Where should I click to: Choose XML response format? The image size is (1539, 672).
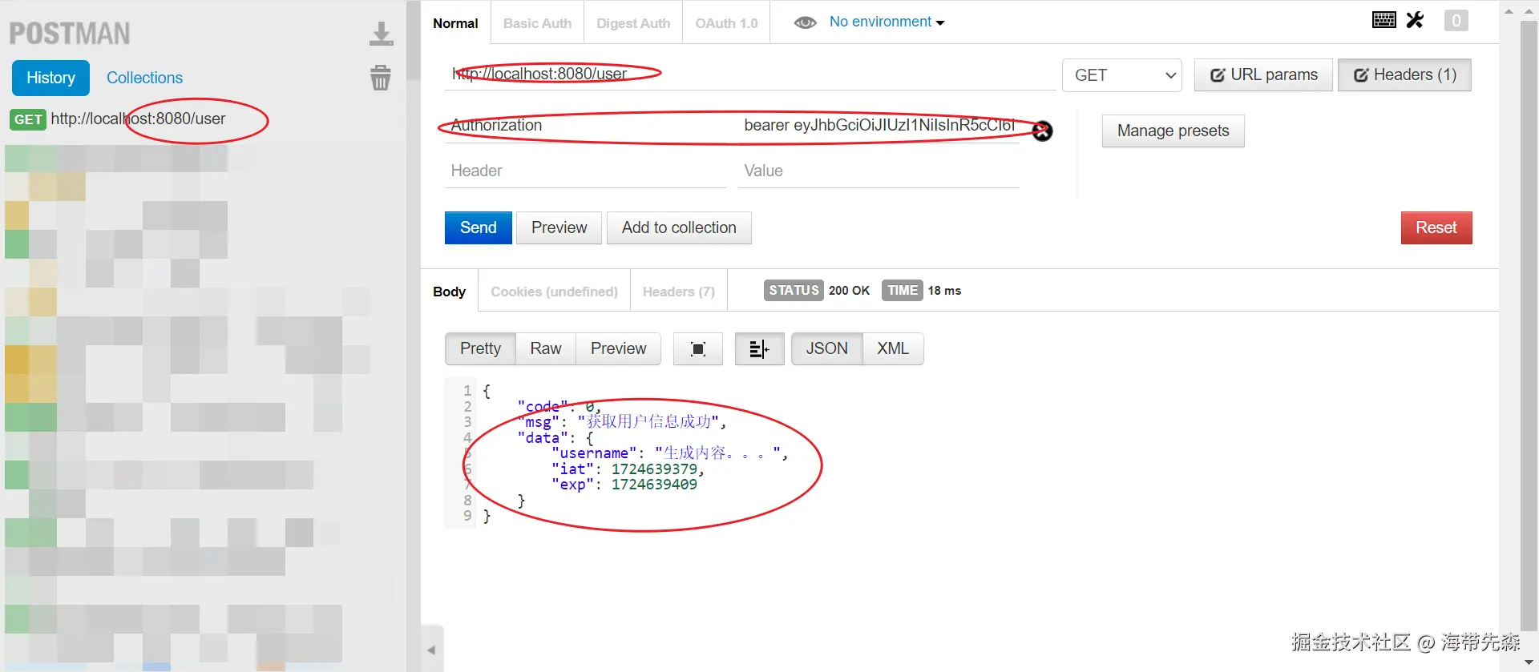892,348
